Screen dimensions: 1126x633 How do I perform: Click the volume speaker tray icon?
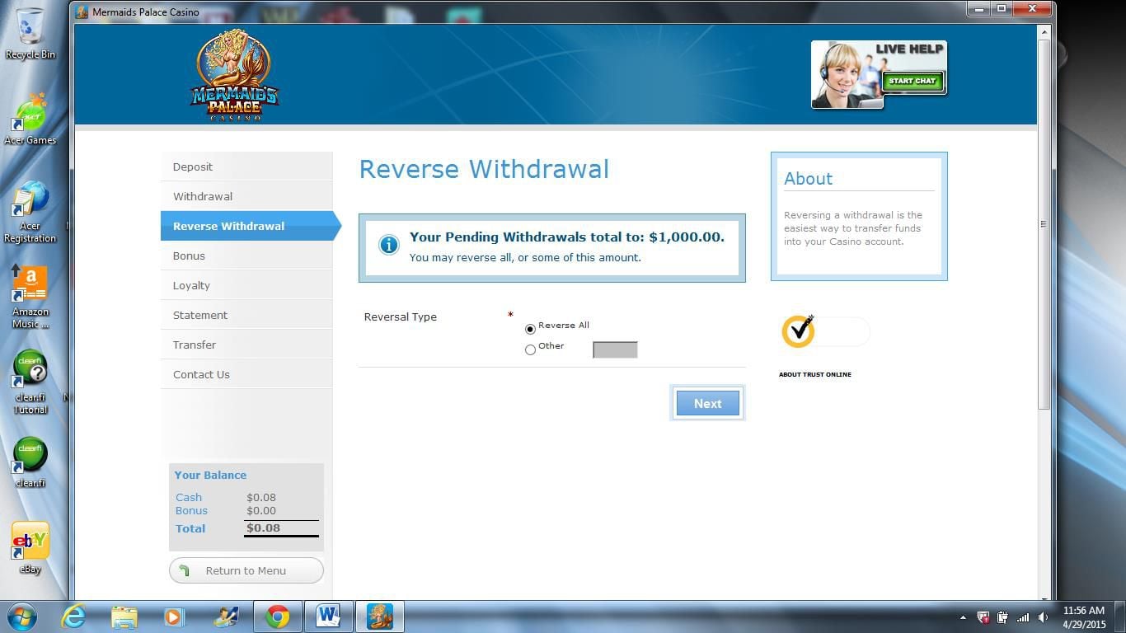point(1043,617)
